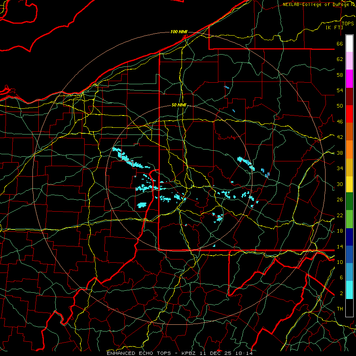Viewport: 356px width, 356px height.
Task: Click the white swatch in the tops legend
Action: (x=349, y=44)
